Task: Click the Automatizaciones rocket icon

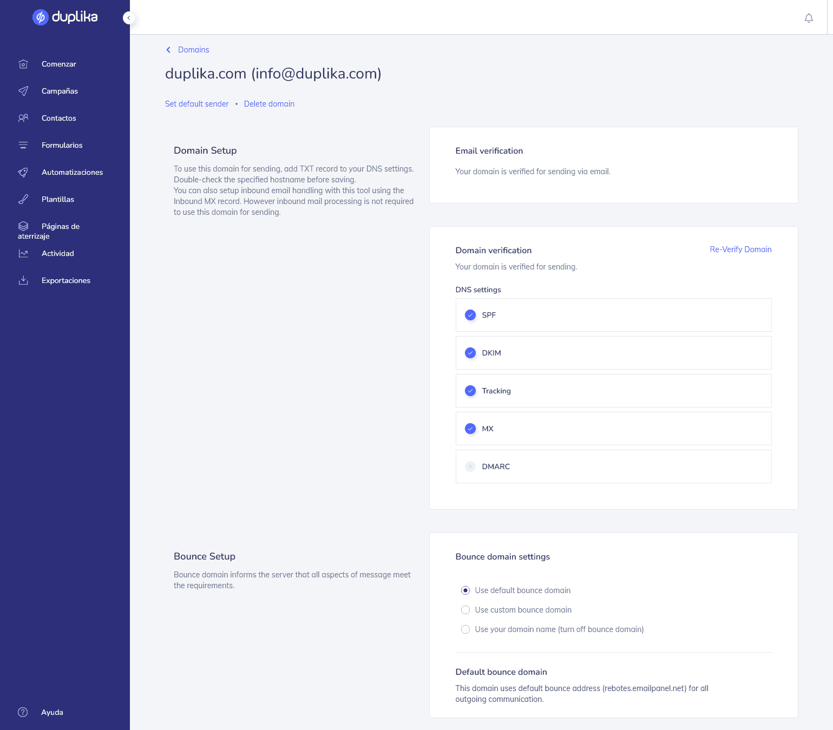Action: (x=23, y=172)
